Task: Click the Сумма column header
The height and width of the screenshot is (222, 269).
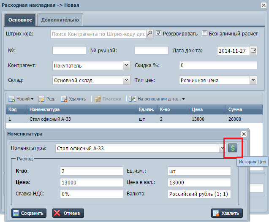Action: coord(244,109)
